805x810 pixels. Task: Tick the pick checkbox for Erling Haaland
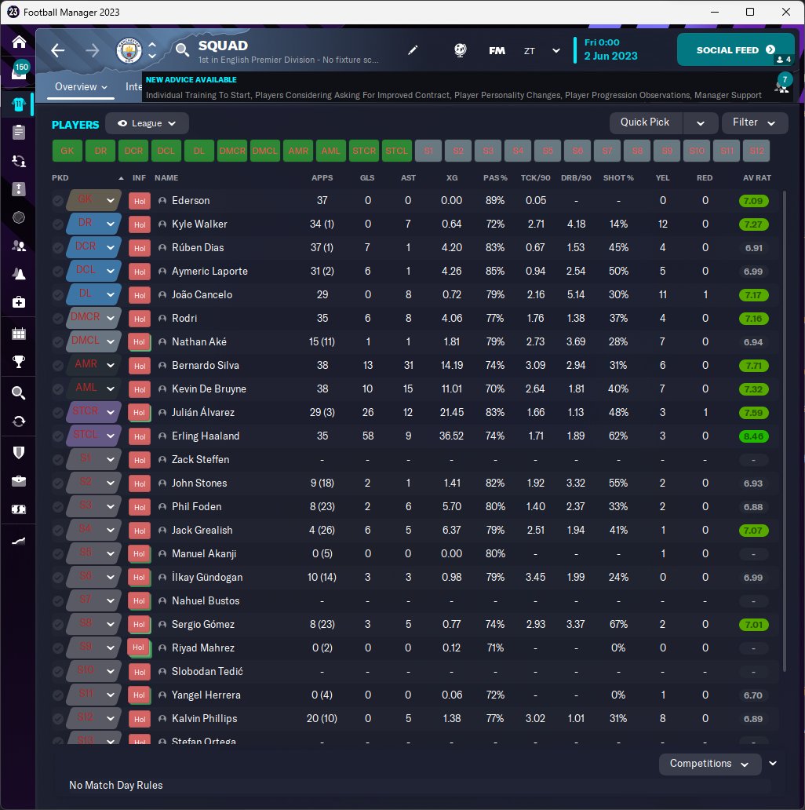click(x=58, y=436)
